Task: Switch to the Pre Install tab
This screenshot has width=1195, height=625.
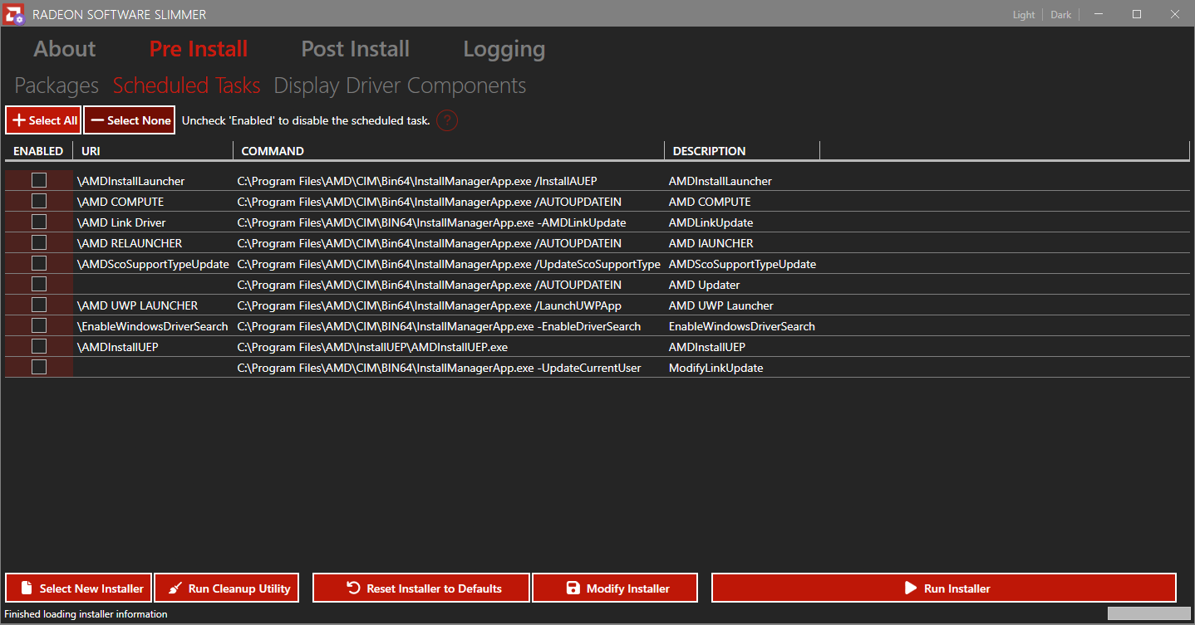Action: point(199,49)
